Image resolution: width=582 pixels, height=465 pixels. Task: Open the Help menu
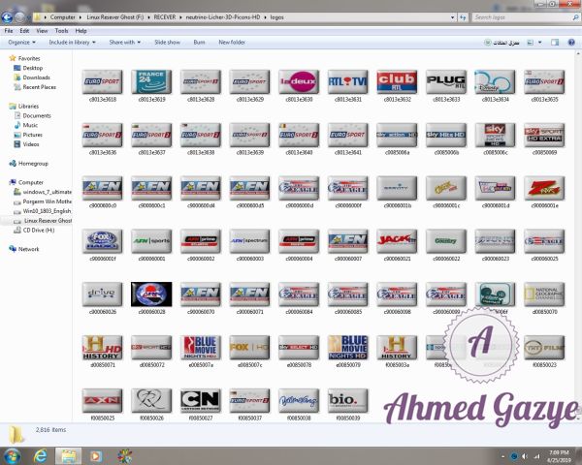pyautogui.click(x=81, y=31)
